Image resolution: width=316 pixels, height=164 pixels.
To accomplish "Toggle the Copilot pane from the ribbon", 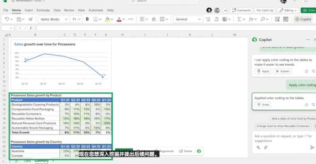I will pos(303,19).
